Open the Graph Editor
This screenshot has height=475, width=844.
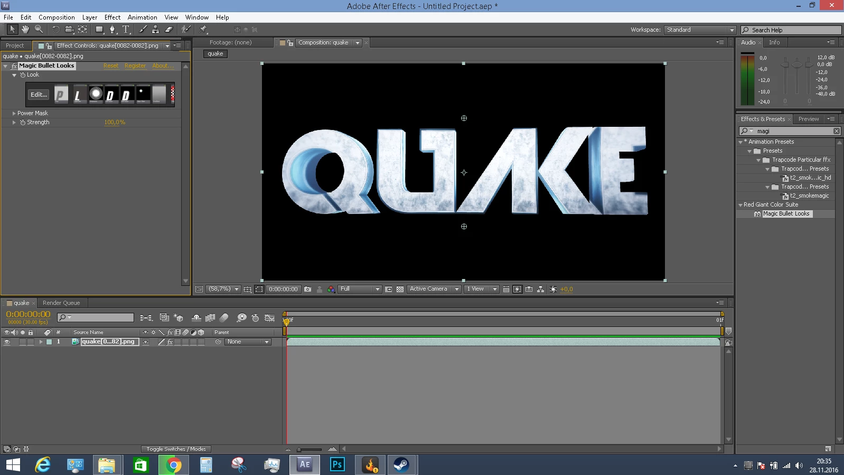pos(269,318)
